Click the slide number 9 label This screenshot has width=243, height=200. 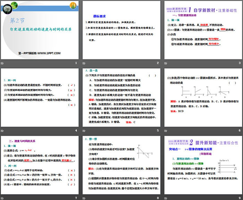pos(239,198)
